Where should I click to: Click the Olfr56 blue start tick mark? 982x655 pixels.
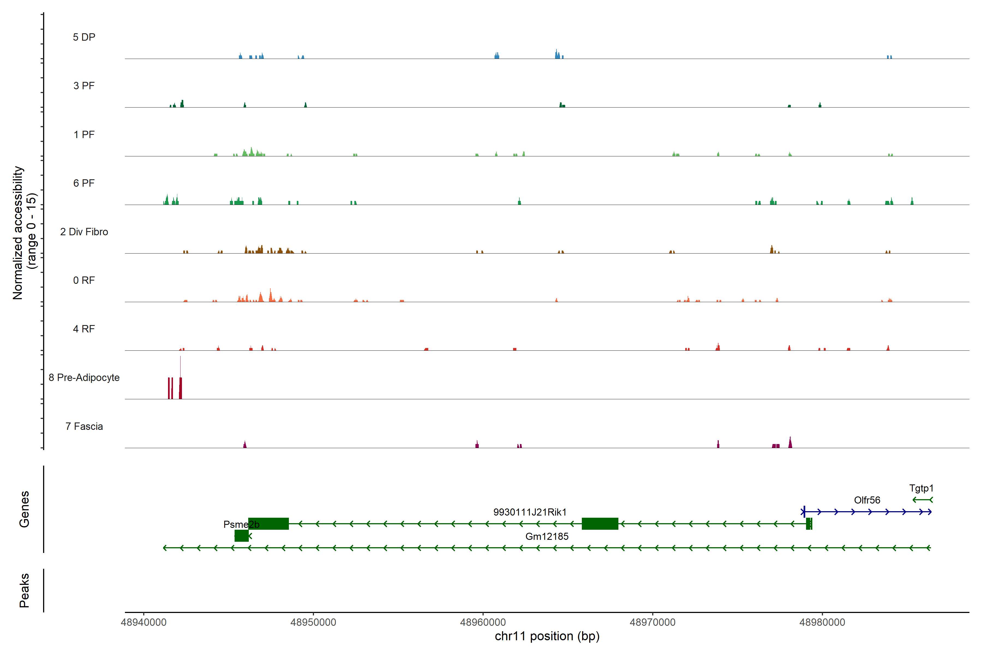pos(804,512)
